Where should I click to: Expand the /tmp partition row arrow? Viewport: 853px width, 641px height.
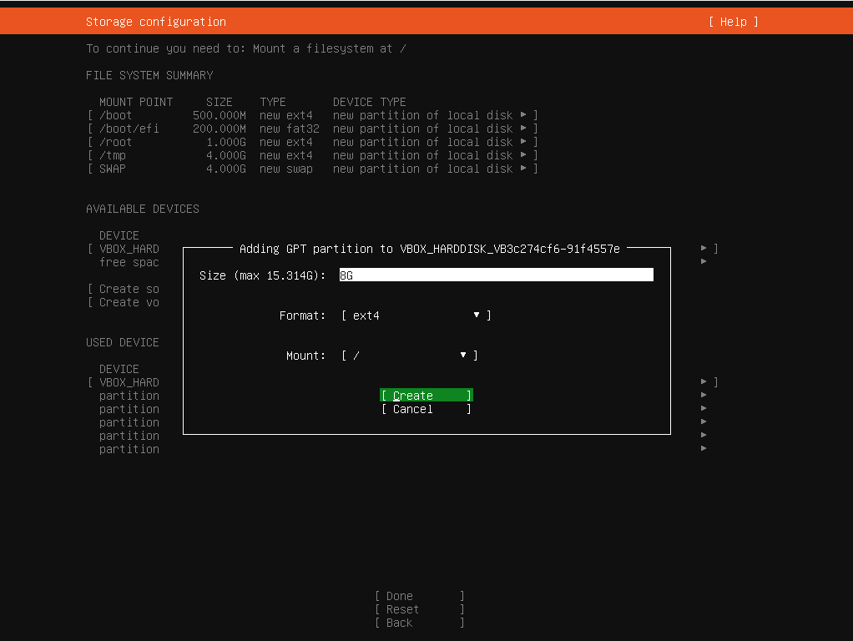pyautogui.click(x=523, y=155)
